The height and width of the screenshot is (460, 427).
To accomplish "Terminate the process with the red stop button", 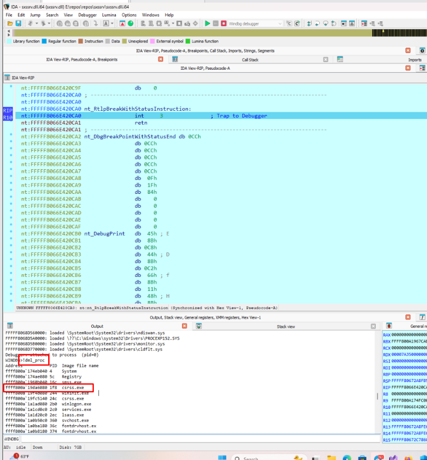I will pos(224,24).
